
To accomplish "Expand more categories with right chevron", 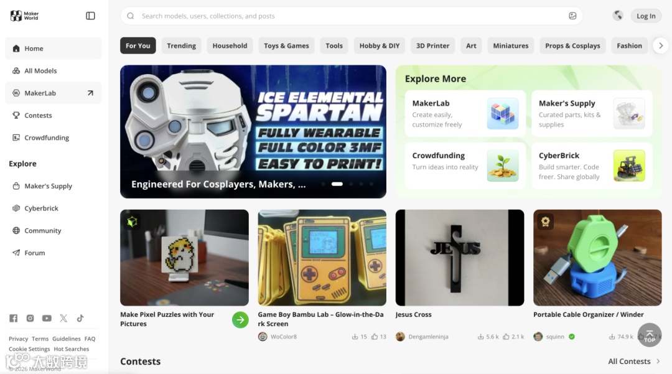I will tap(661, 45).
